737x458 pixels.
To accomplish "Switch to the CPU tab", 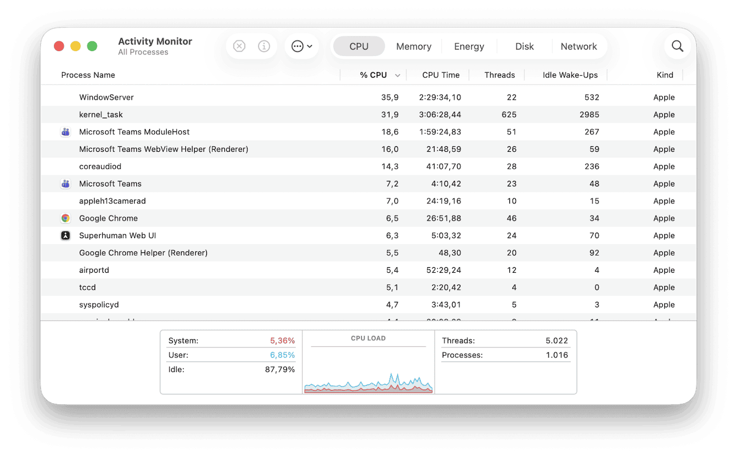I will pyautogui.click(x=359, y=46).
